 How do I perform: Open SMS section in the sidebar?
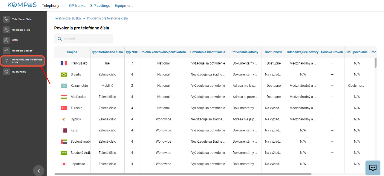(15, 40)
